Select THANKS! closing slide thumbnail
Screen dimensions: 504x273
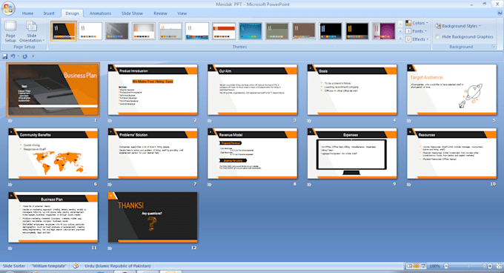click(153, 217)
